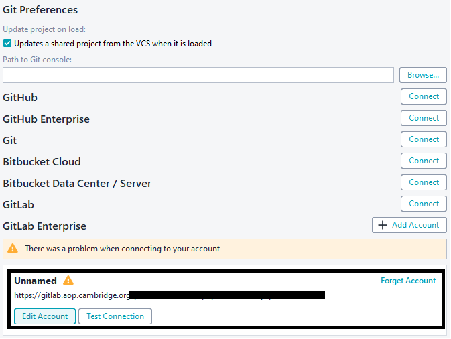The height and width of the screenshot is (339, 451).
Task: Click the 'There was a problem when connecting' message
Action: coord(122,249)
